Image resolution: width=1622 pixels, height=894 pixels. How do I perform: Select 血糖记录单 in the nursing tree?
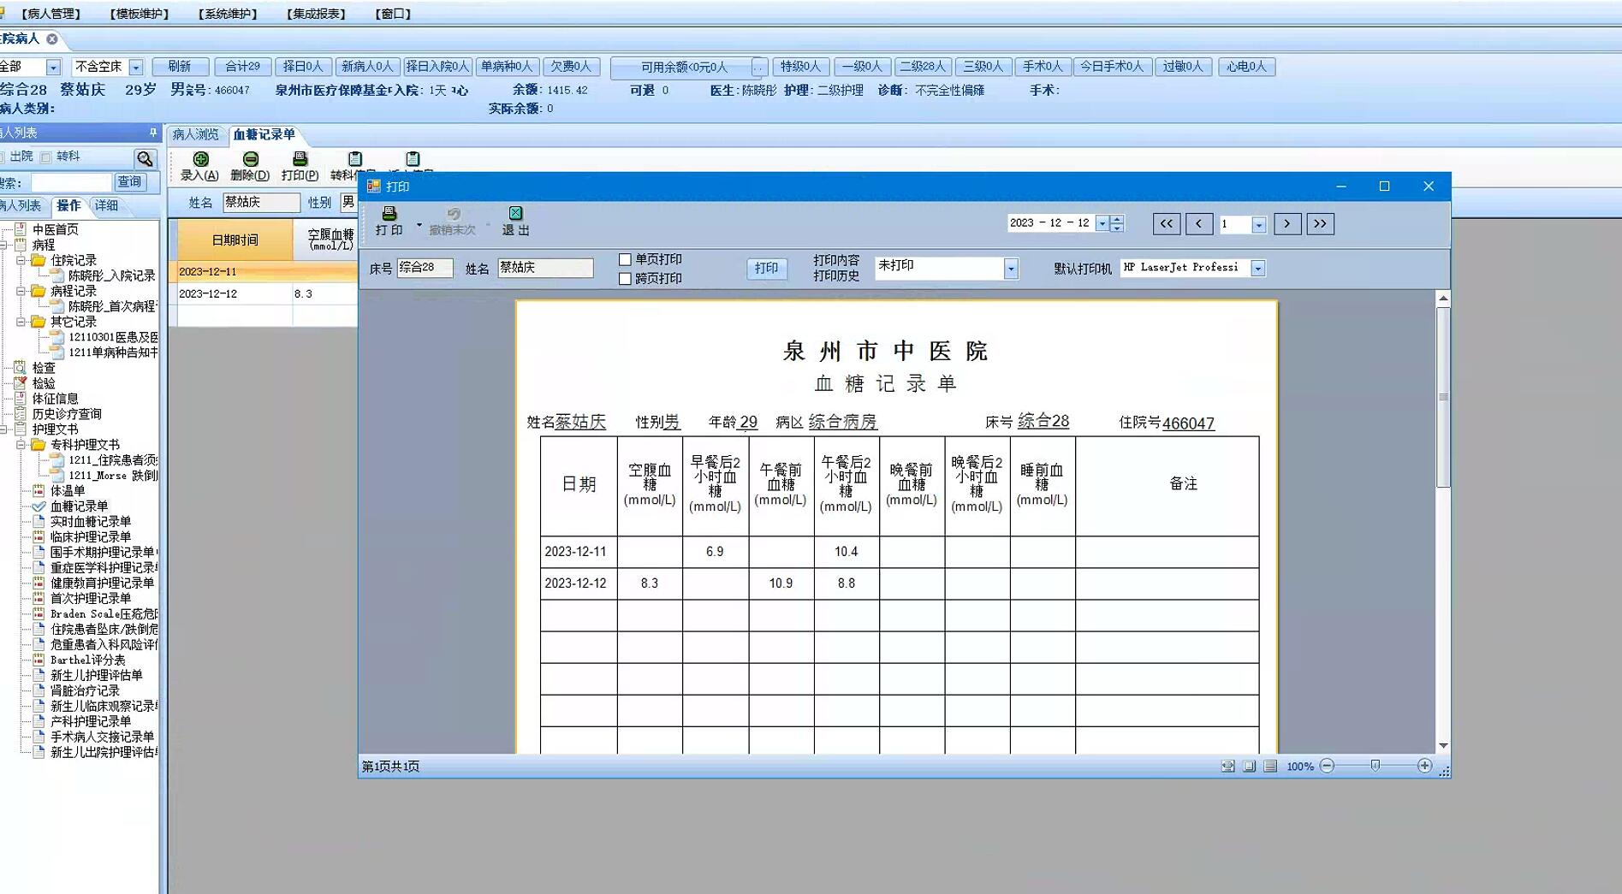pos(79,506)
